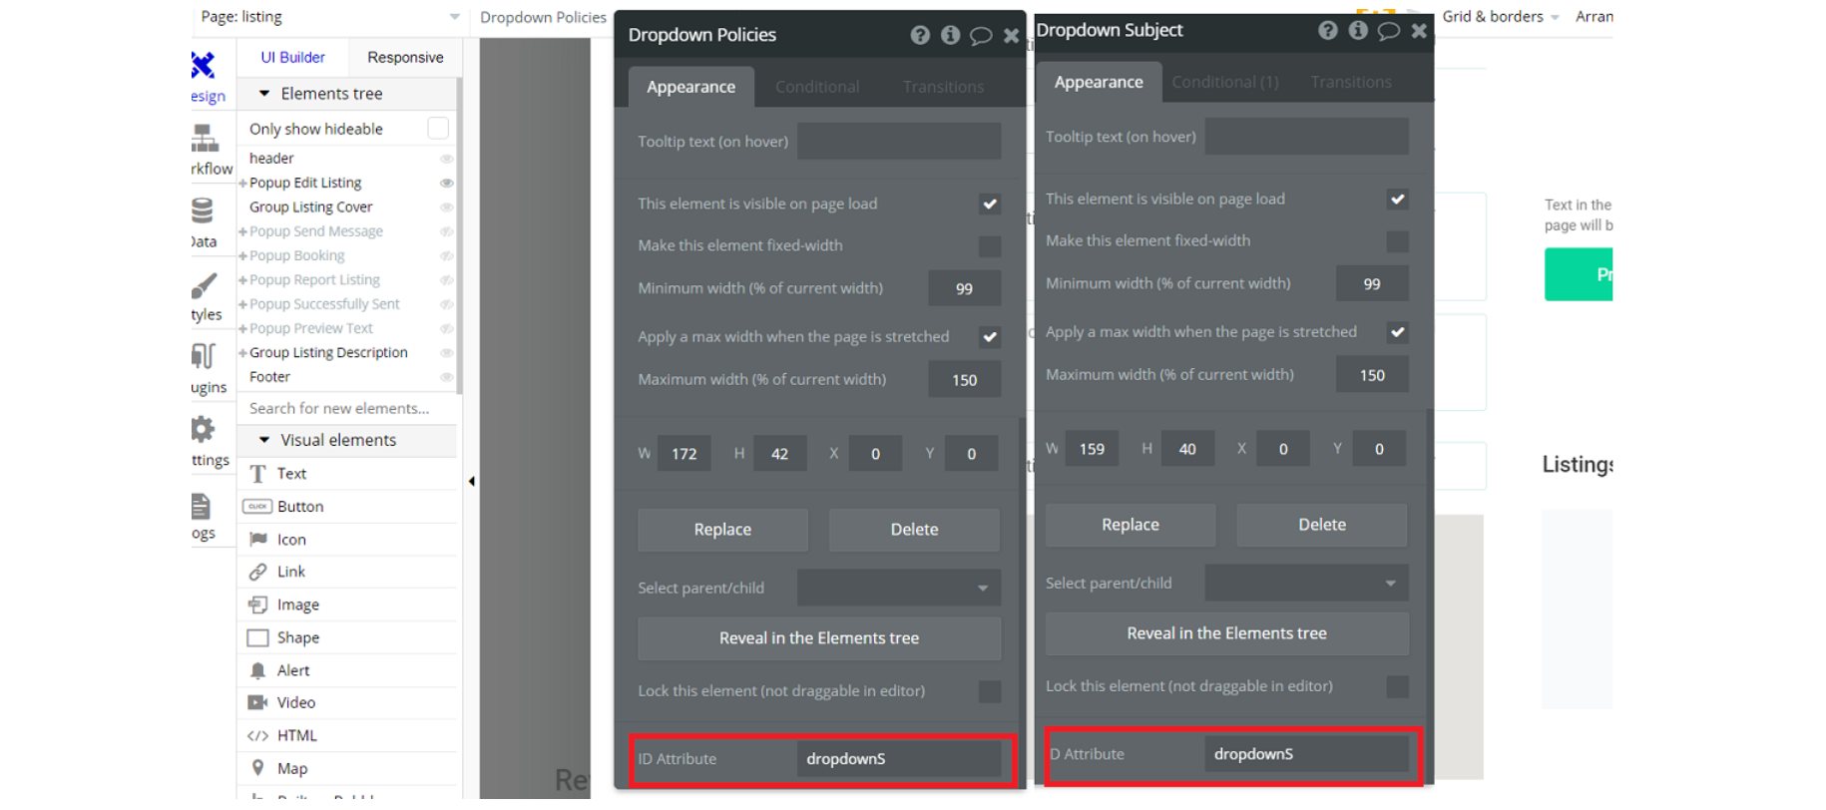Toggle the Only show hideable checkbox

tap(438, 129)
